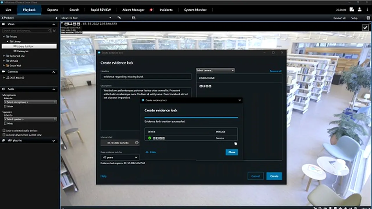Expand the Smart Wall folder
The image size is (372, 209).
[x=4, y=66]
